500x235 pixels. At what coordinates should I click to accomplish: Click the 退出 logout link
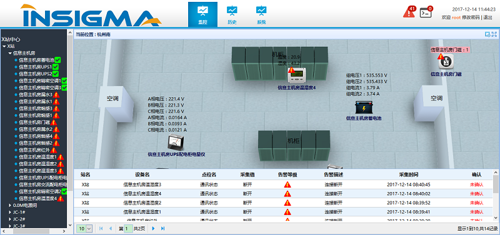487,17
